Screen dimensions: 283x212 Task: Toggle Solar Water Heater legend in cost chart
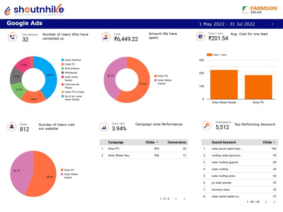(164, 82)
